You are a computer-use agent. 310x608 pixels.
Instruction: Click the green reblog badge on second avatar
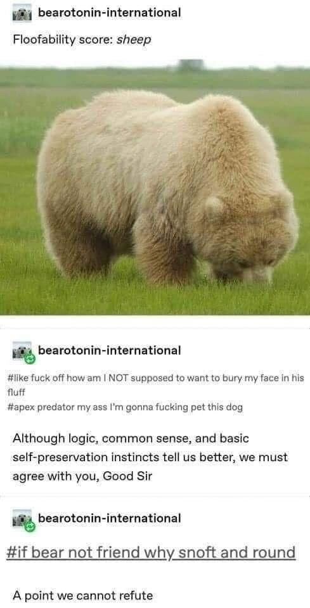[30, 358]
